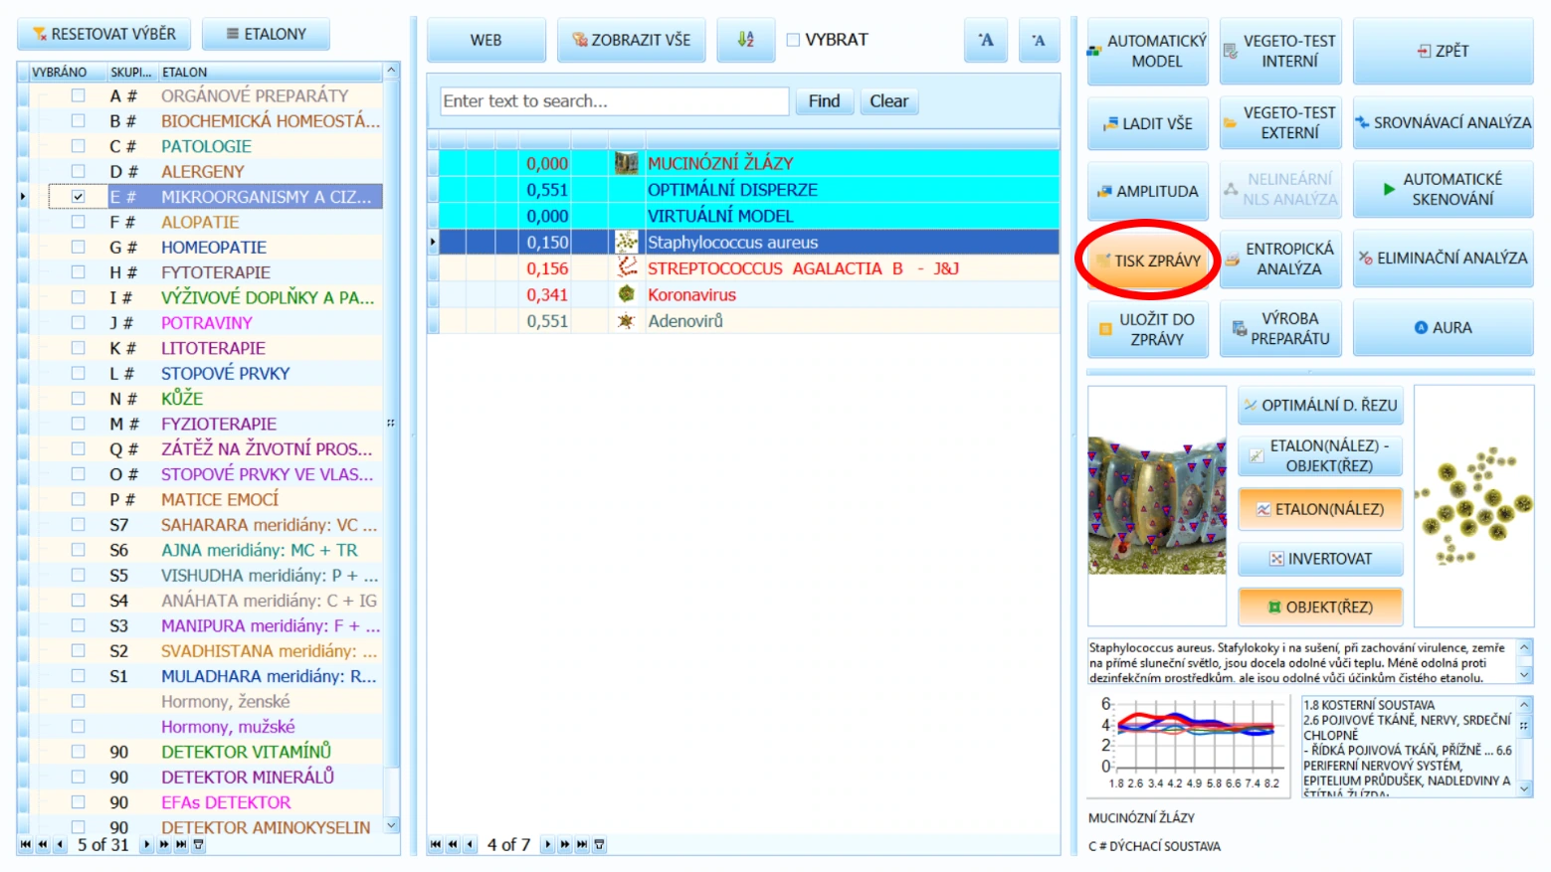Image resolution: width=1551 pixels, height=872 pixels.
Task: Uncheck MIKROORGANISMY A CIZ... group checkbox
Action: [x=78, y=197]
